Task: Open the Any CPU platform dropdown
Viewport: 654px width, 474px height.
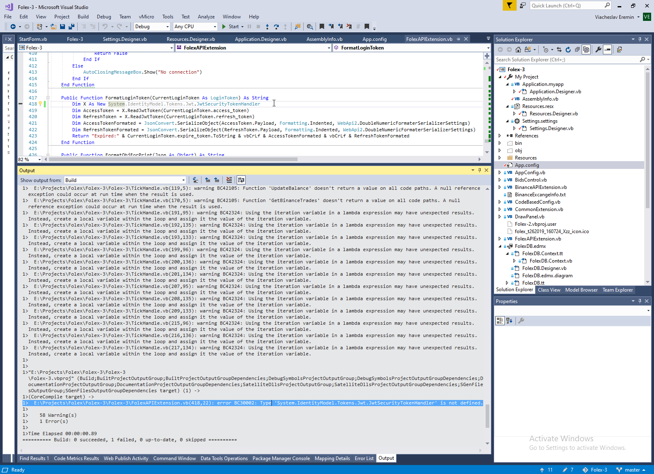Action: click(195, 27)
